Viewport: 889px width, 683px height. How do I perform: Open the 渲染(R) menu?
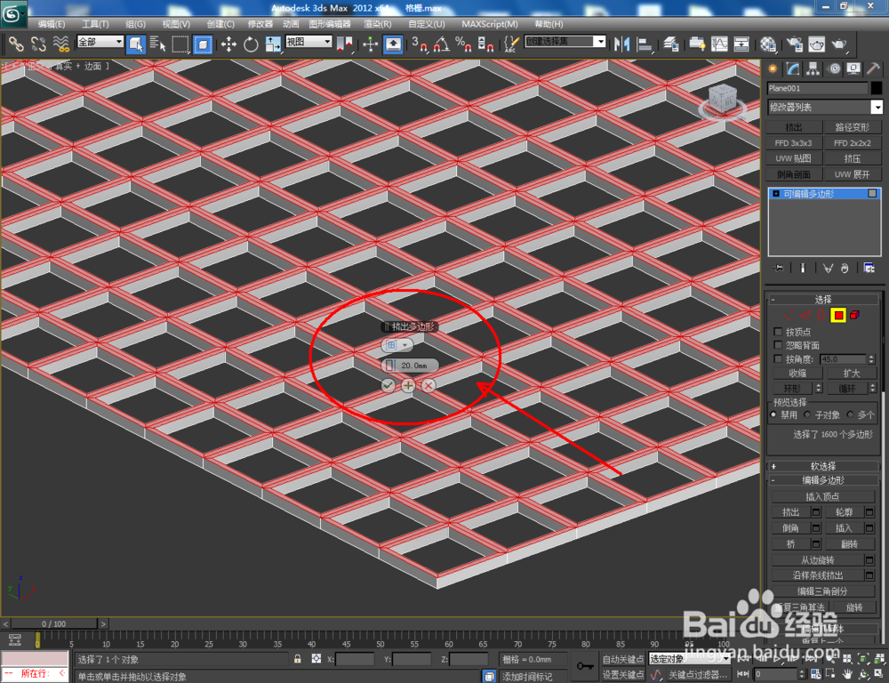(377, 24)
